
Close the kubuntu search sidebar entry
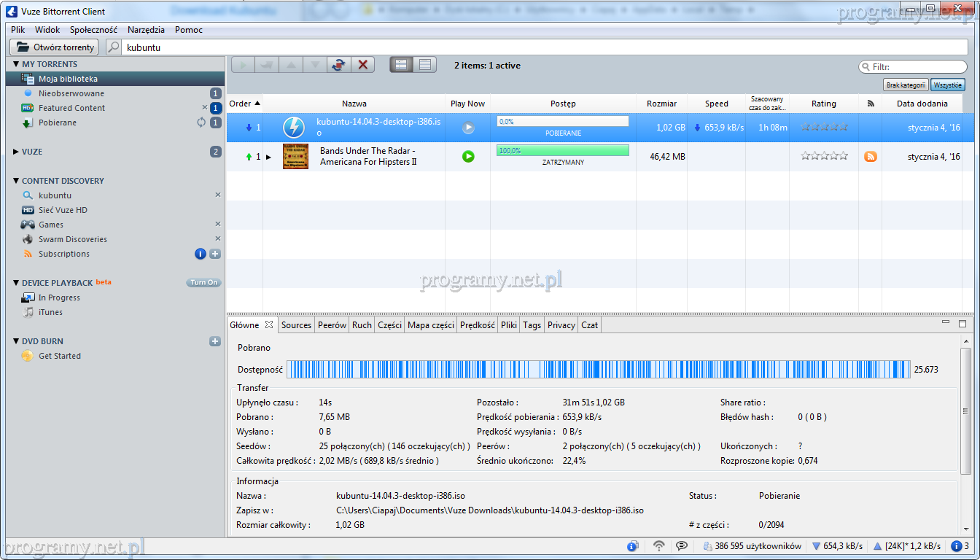point(217,195)
